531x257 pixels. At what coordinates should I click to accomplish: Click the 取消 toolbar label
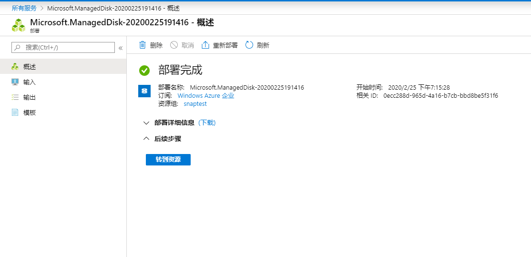pyautogui.click(x=188, y=45)
